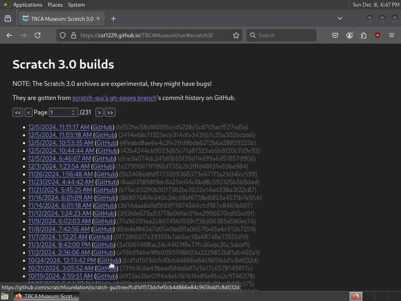The height and width of the screenshot is (301, 401).
Task: Click the search magnifier icon
Action: coord(253,35)
